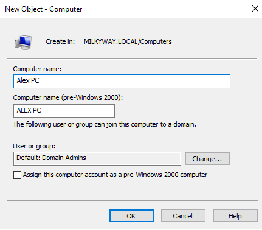Open Help for this dialog
Screen dimensions: 262x230
(235, 216)
